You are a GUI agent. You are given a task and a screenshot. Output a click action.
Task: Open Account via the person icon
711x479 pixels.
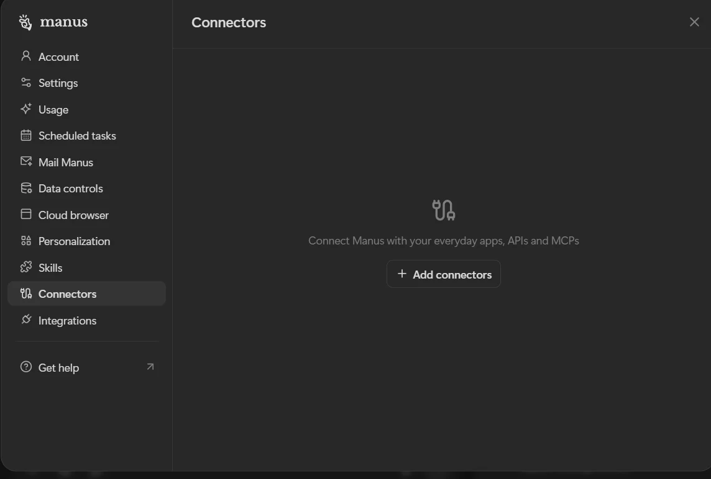25,56
